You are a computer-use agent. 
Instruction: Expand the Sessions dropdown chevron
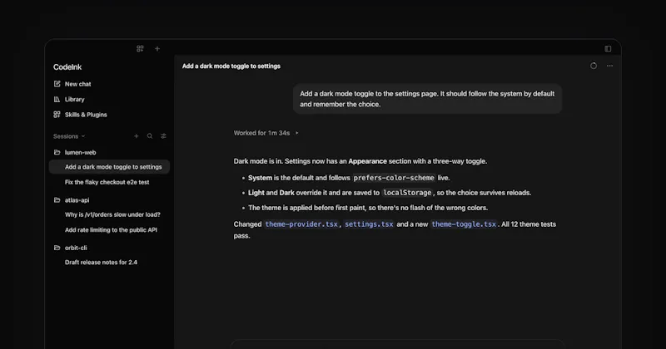click(x=83, y=136)
